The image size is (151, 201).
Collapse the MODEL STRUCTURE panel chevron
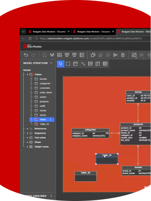pyautogui.click(x=51, y=63)
